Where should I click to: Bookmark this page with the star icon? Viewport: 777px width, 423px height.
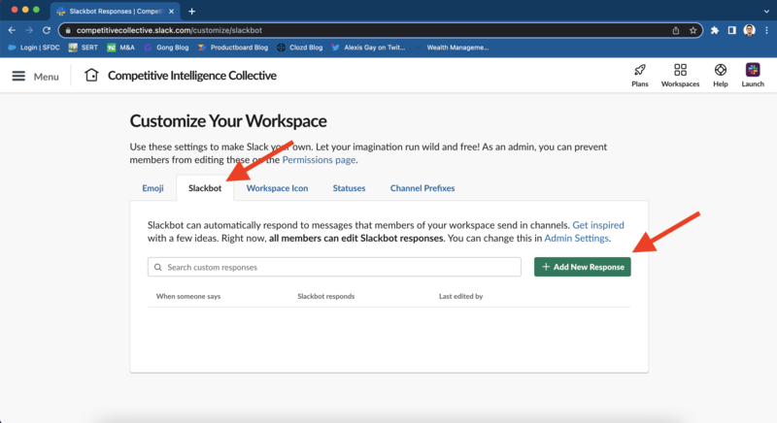(x=693, y=30)
